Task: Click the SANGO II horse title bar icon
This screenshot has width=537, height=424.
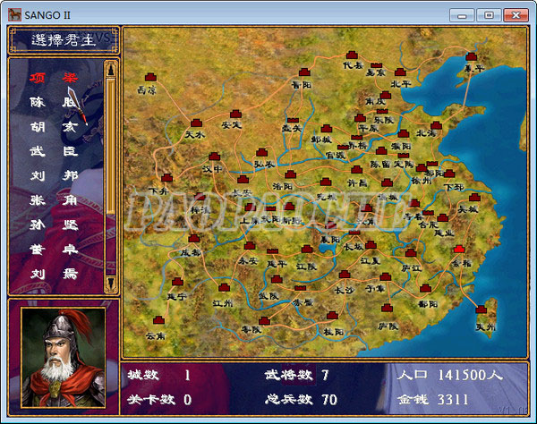Action: click(14, 14)
